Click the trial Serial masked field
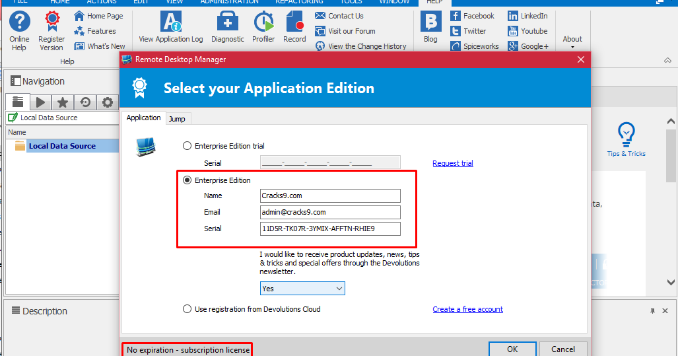 click(x=330, y=162)
